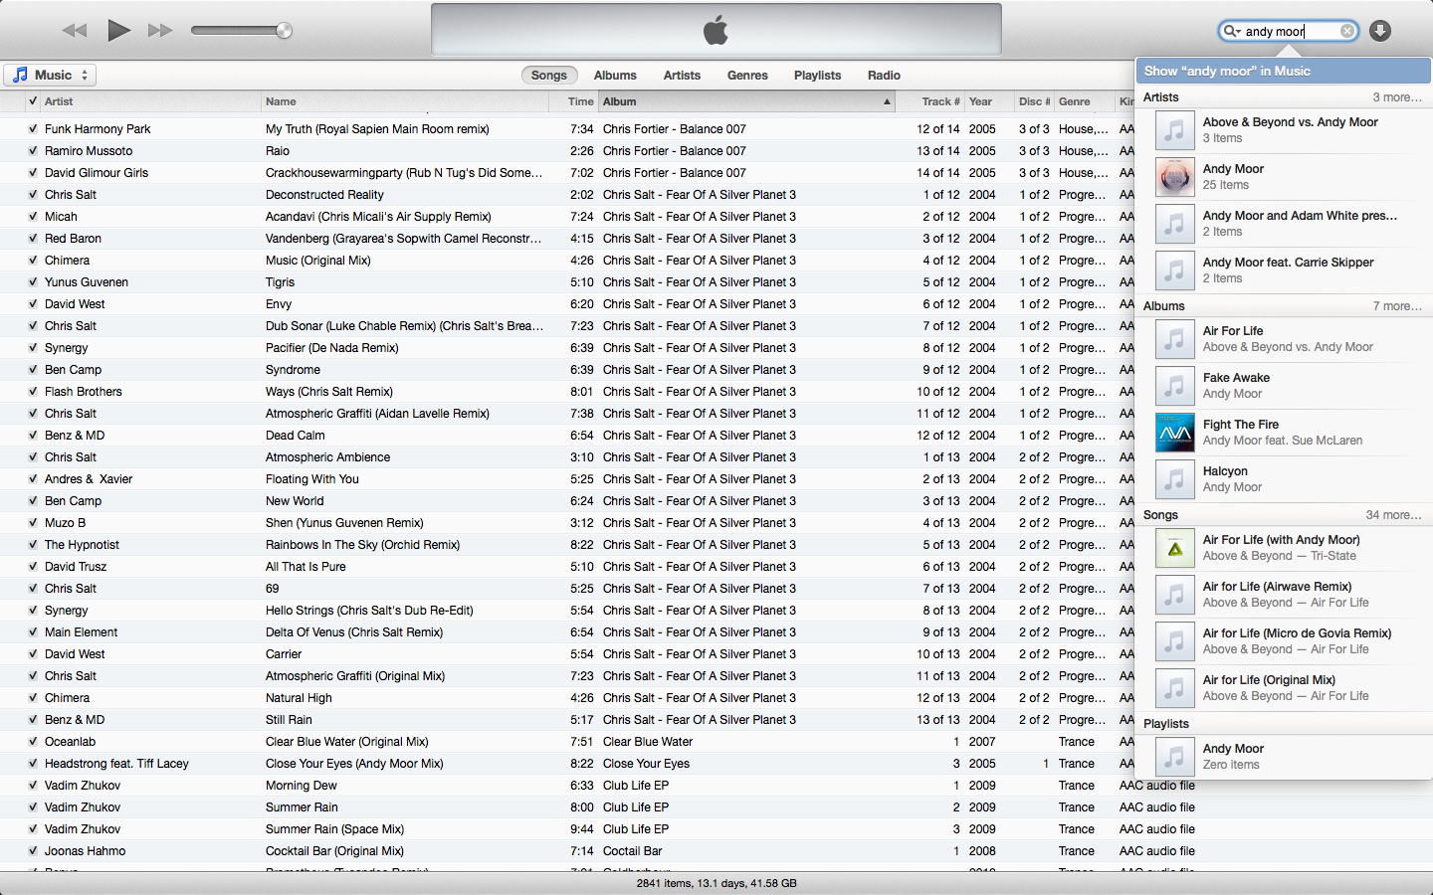1433x895 pixels.
Task: Select Andy Moor artist artwork thumbnail
Action: [1175, 177]
